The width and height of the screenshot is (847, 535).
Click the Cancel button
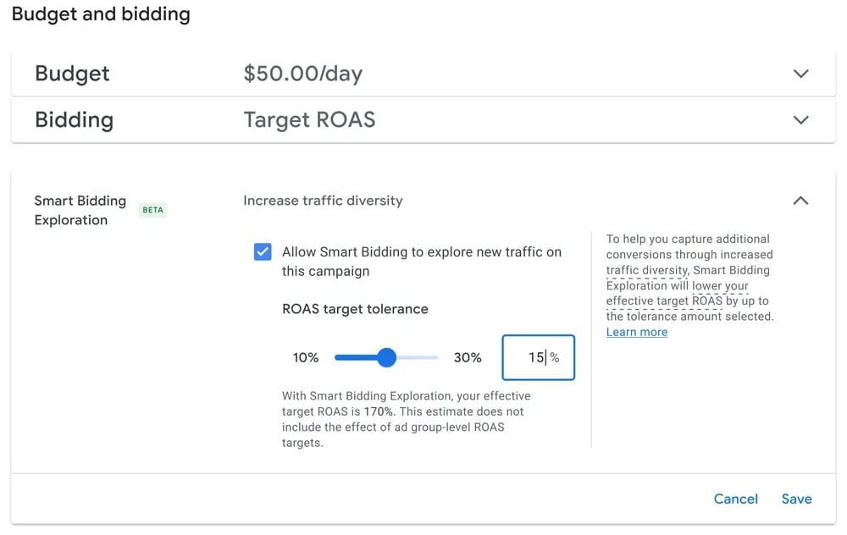[735, 499]
